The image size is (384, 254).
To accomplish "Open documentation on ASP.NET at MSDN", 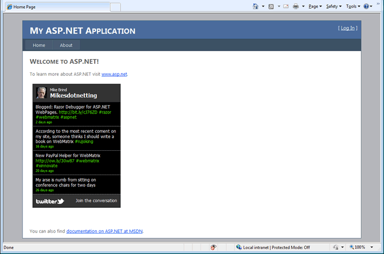I will pyautogui.click(x=105, y=231).
